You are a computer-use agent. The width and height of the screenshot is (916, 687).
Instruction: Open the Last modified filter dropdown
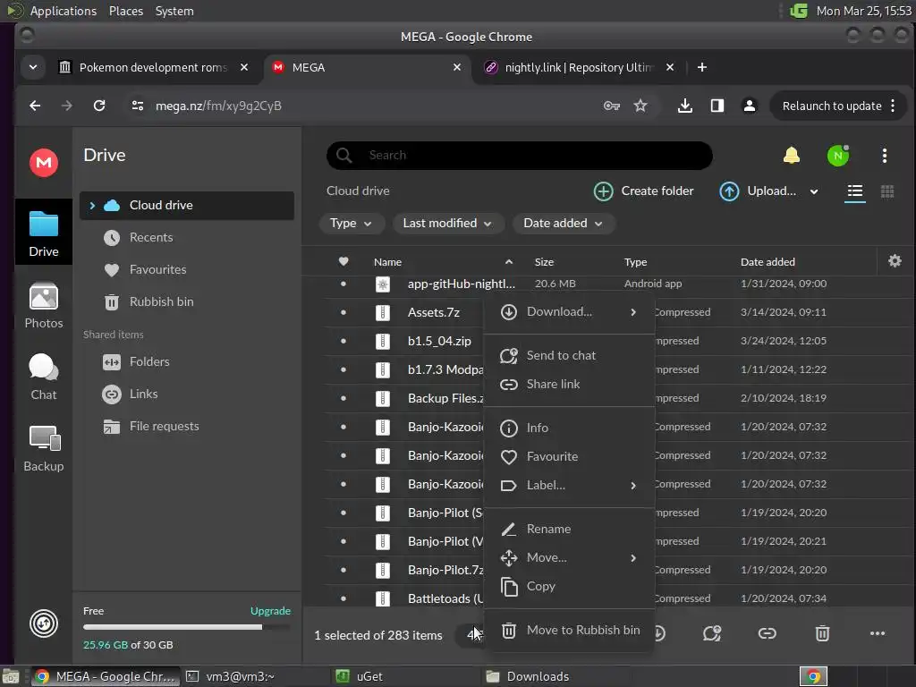(448, 223)
